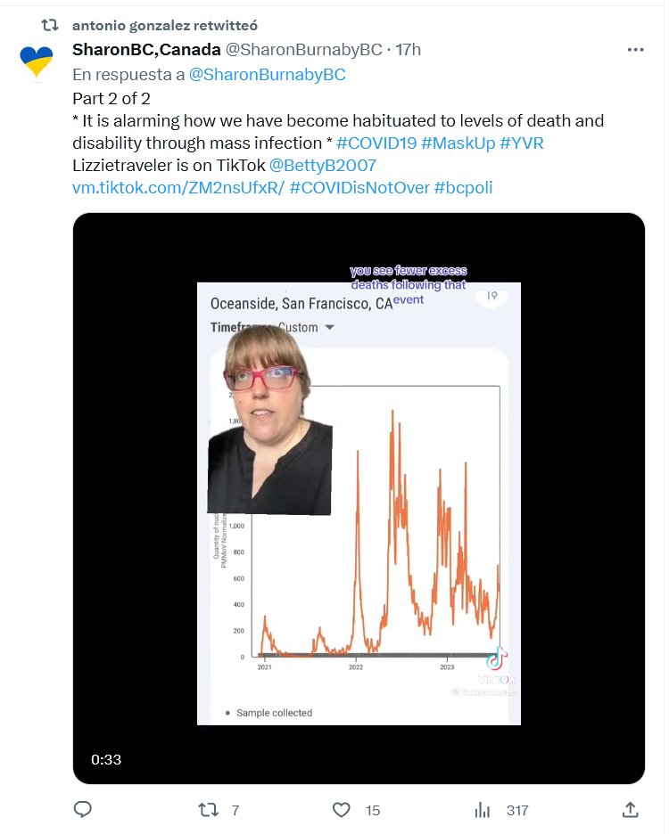This screenshot has height=834, width=669.
Task: Click the retweet arrows icon below video
Action: 207,809
